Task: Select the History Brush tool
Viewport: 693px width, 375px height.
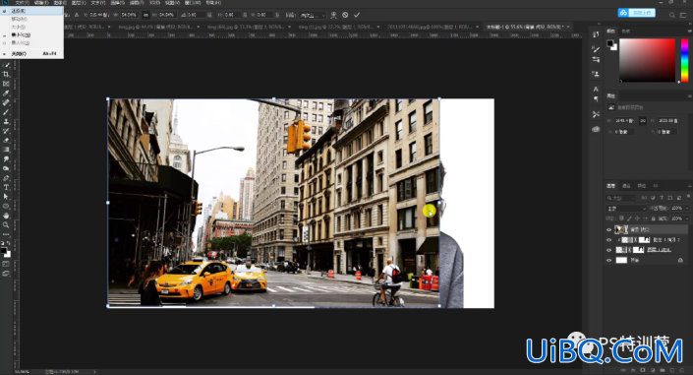Action: click(x=6, y=131)
